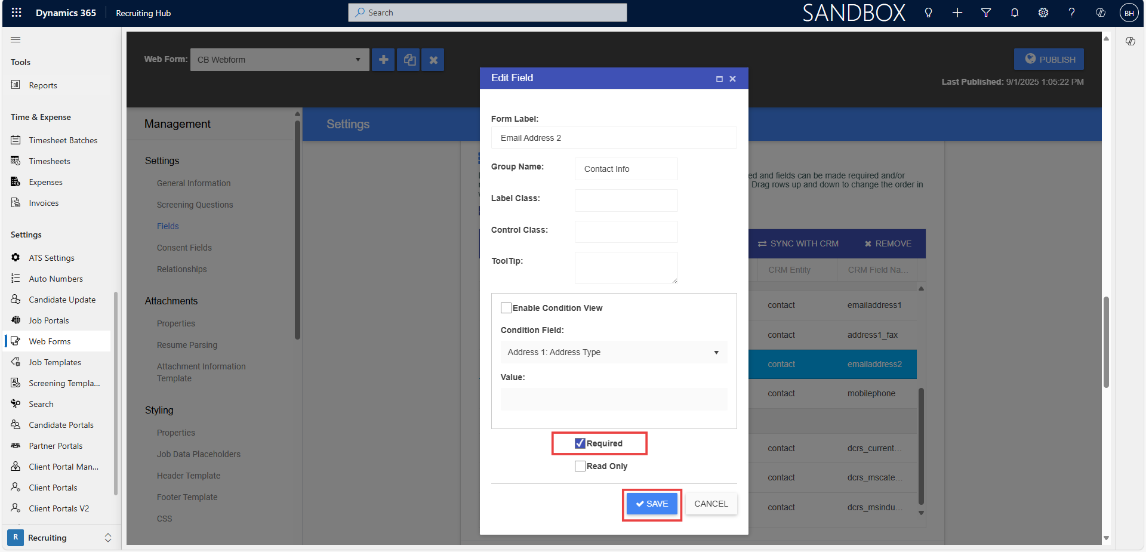
Task: Open the Reports tool
Action: coord(42,85)
